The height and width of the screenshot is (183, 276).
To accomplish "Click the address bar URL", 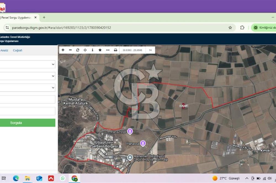I will 62,28.
